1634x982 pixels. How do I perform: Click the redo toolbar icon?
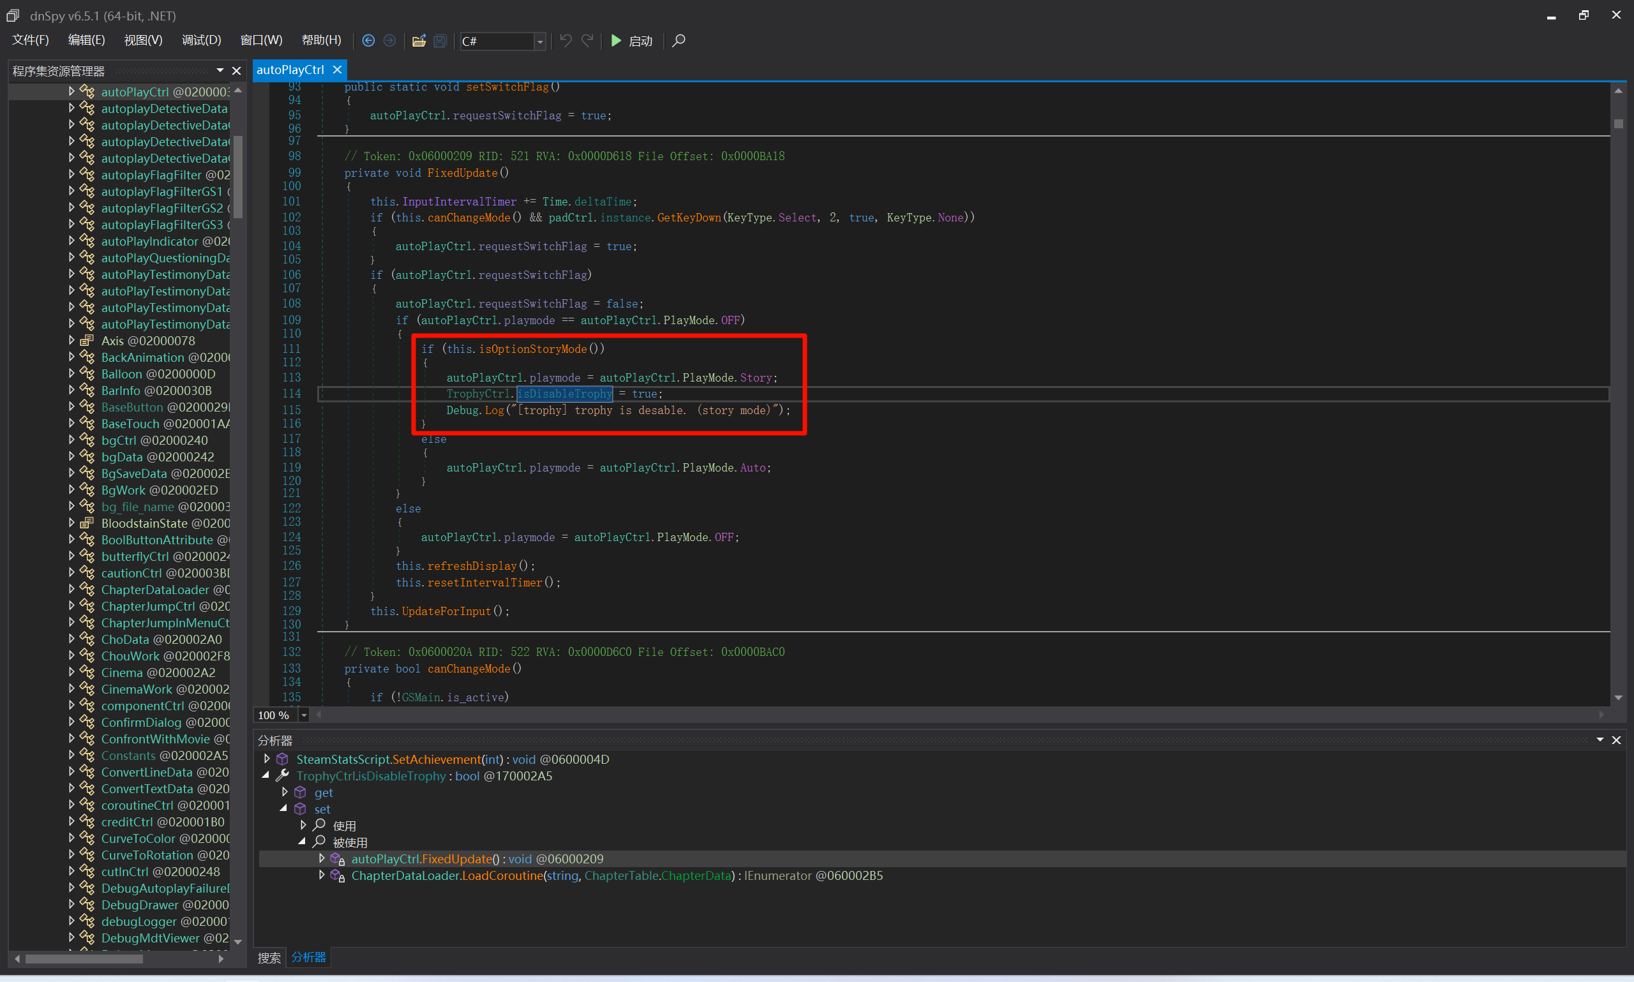click(587, 41)
